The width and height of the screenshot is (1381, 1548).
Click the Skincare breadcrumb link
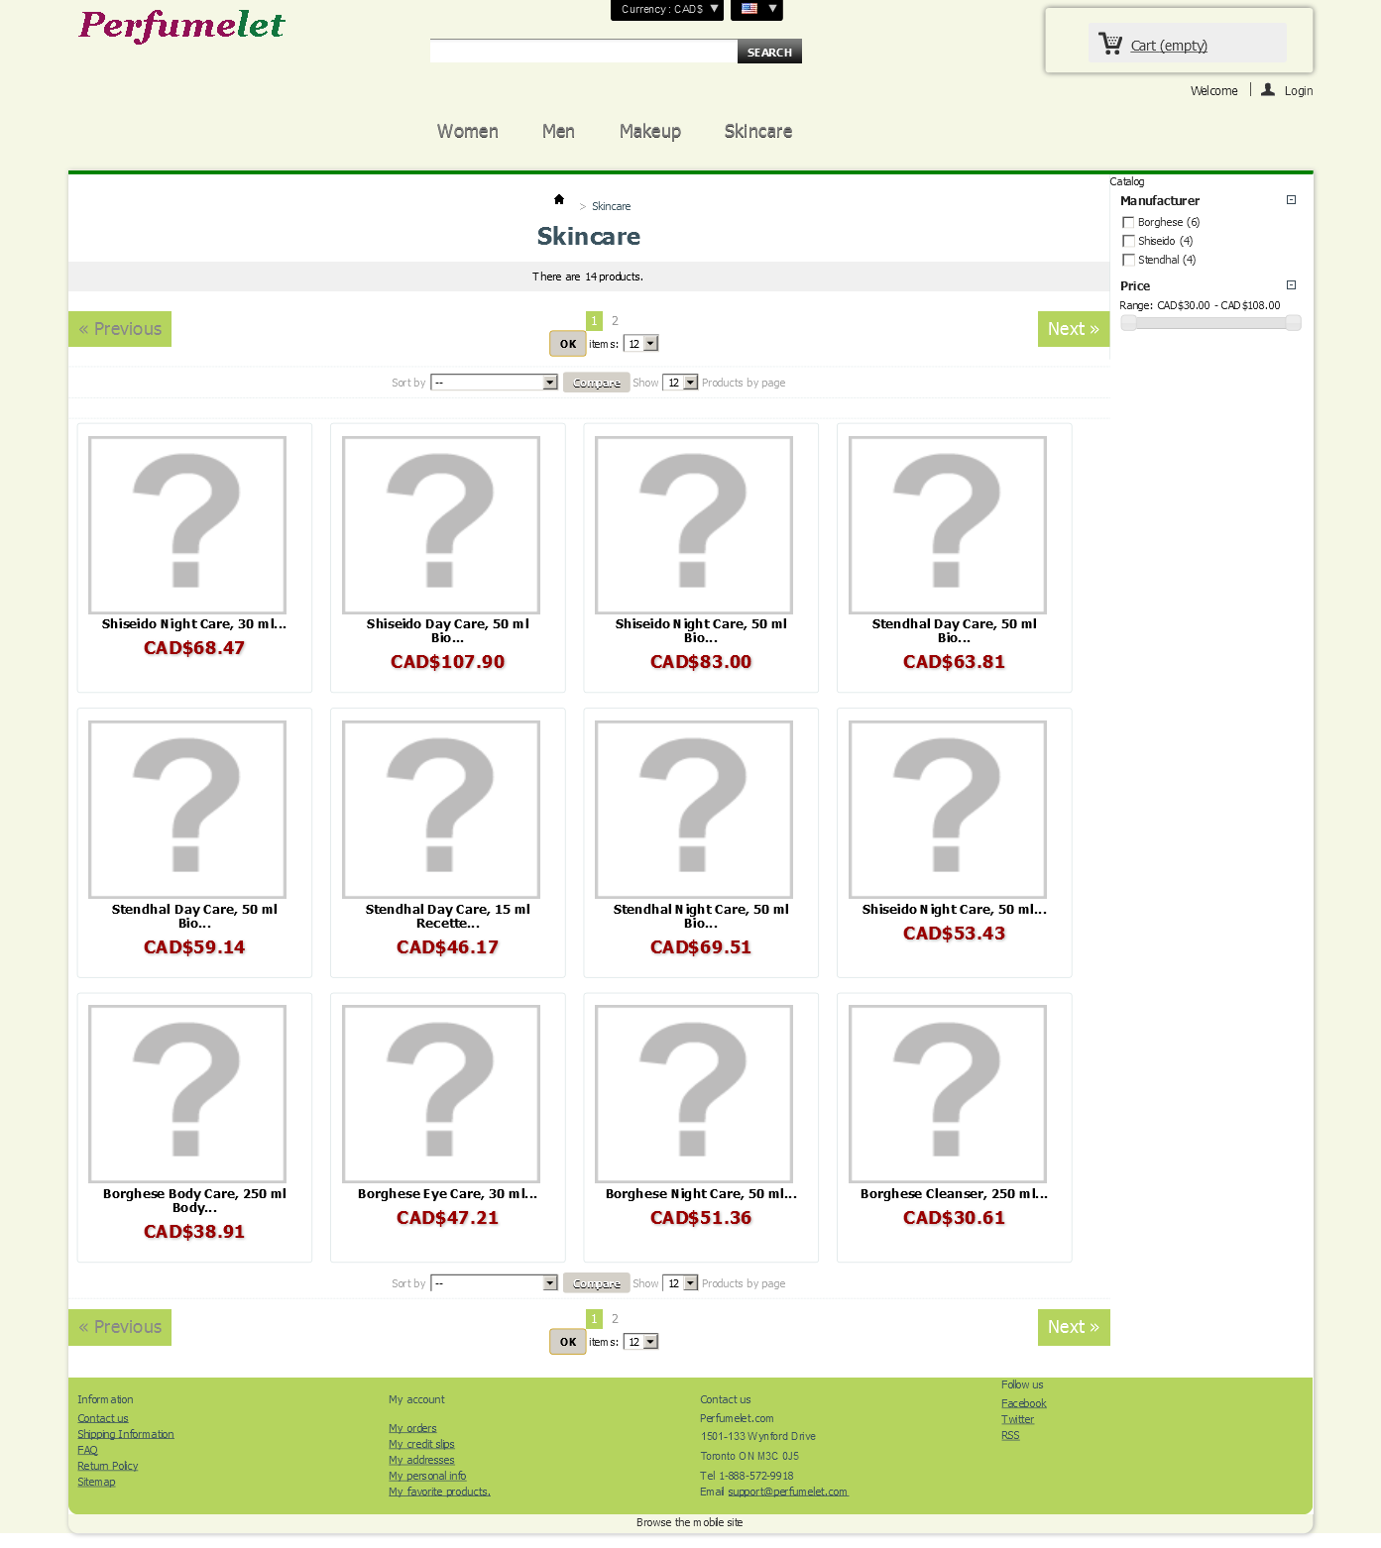tap(611, 206)
